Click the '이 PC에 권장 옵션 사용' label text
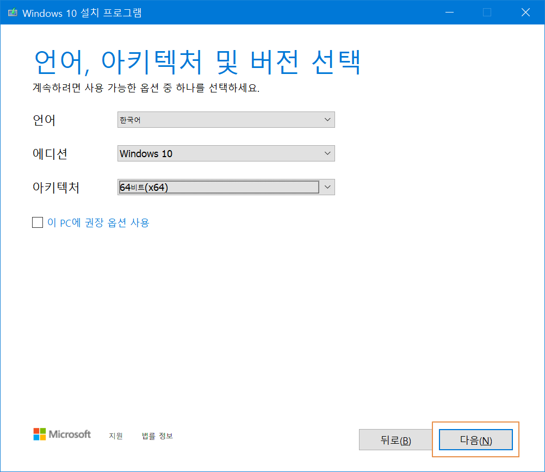 (98, 222)
